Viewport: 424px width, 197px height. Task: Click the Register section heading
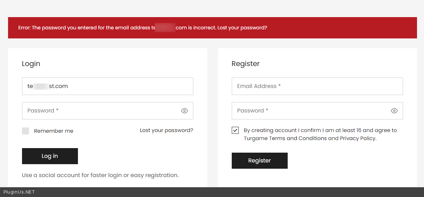(245, 64)
